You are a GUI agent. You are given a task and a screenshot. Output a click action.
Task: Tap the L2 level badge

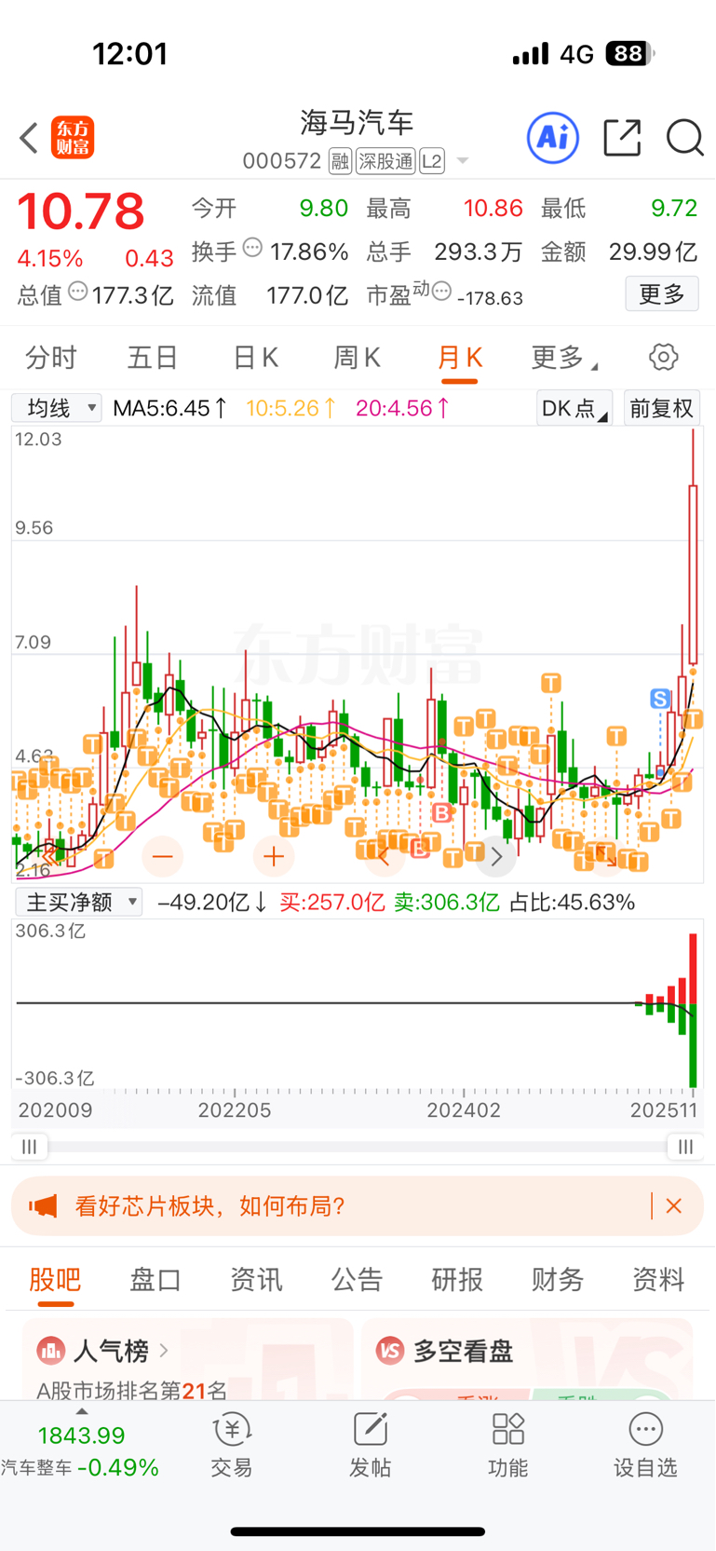click(432, 161)
